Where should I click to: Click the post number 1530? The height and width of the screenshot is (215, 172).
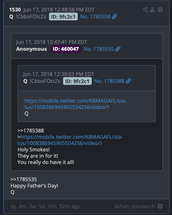[15, 10]
